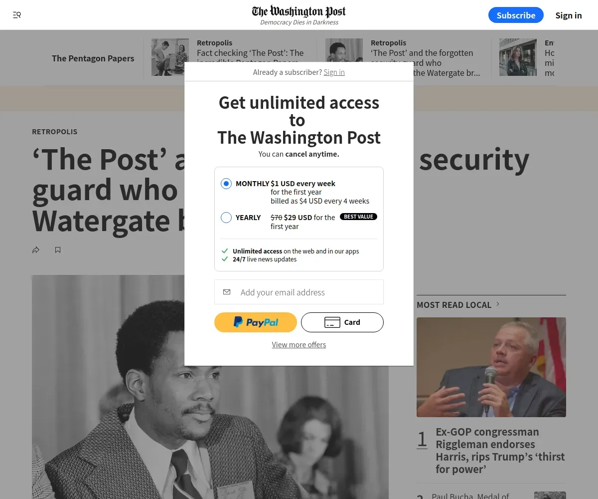The image size is (598, 499).
Task: Open Fact checking 'The Post' article thumbnail
Action: [x=170, y=57]
